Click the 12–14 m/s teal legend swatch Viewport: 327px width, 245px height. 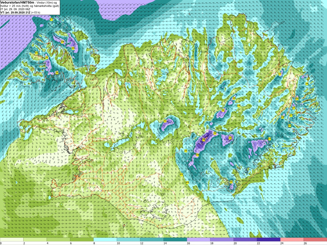coord(152,240)
